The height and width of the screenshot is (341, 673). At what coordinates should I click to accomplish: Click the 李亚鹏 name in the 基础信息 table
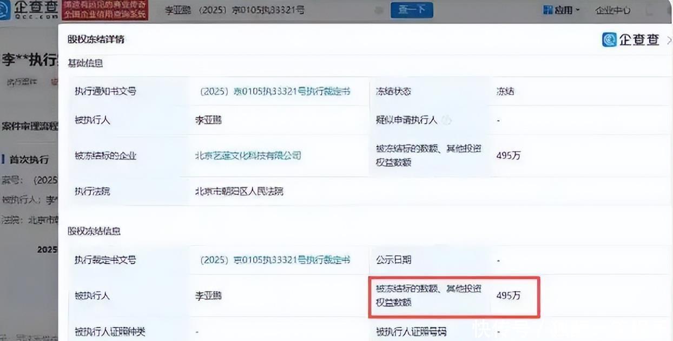click(208, 120)
